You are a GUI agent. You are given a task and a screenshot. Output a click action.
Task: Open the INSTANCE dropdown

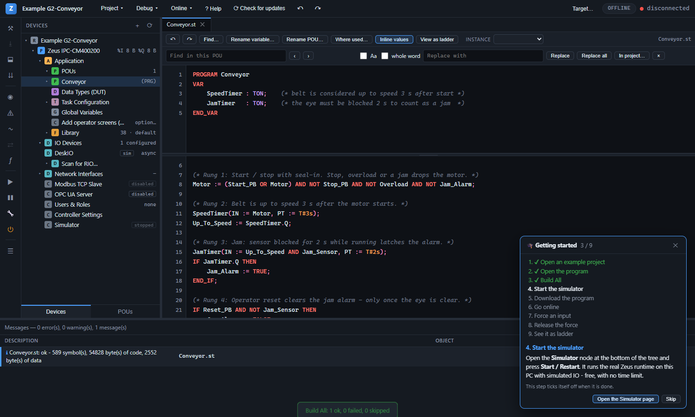point(518,39)
